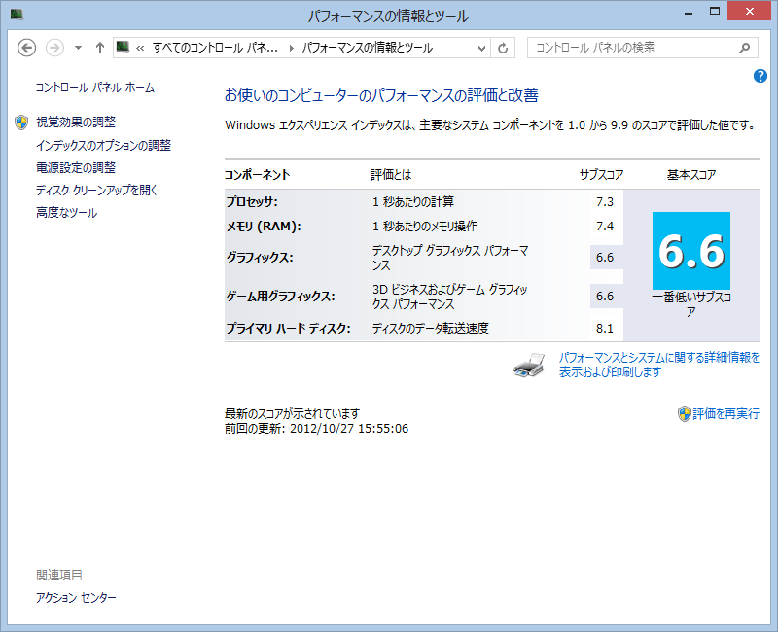Close the performance window
Screen dimensions: 778x632
[x=749, y=11]
